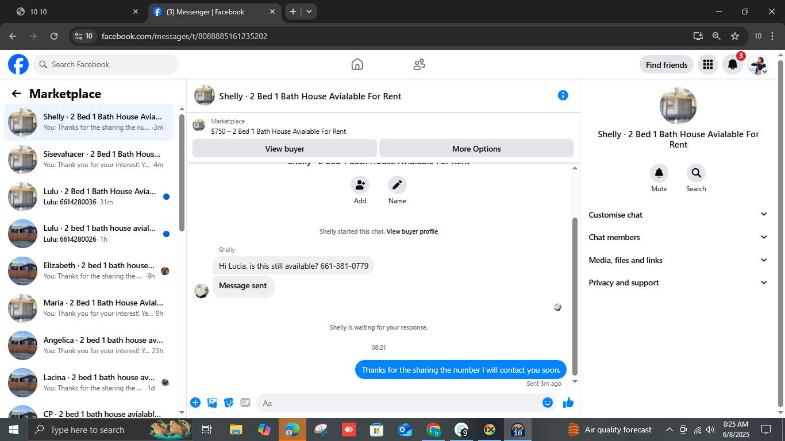Open Windows Start menu
The image size is (785, 441).
pyautogui.click(x=14, y=430)
